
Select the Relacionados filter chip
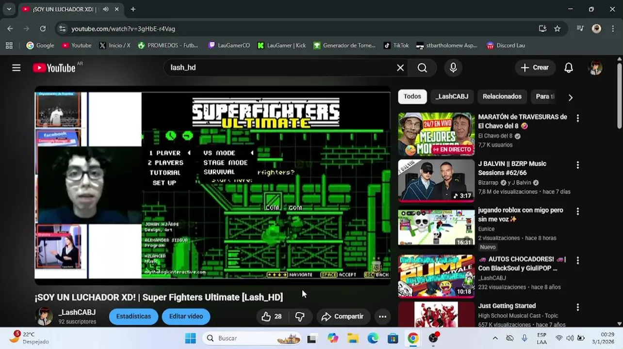tap(502, 96)
